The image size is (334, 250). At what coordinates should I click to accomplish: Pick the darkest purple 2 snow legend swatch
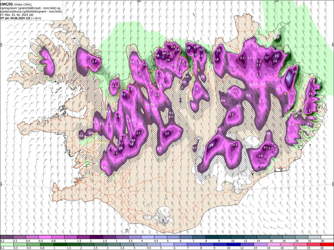click(96, 237)
